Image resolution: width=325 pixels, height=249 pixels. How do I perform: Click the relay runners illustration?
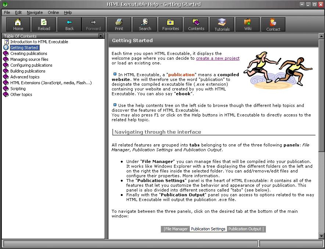point(278,70)
